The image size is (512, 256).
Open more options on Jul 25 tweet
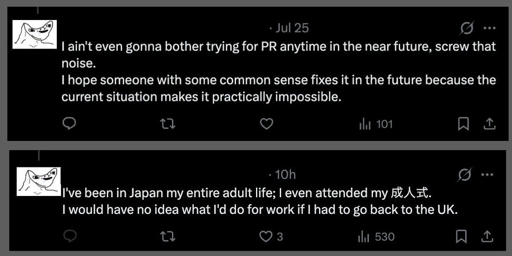click(x=489, y=28)
